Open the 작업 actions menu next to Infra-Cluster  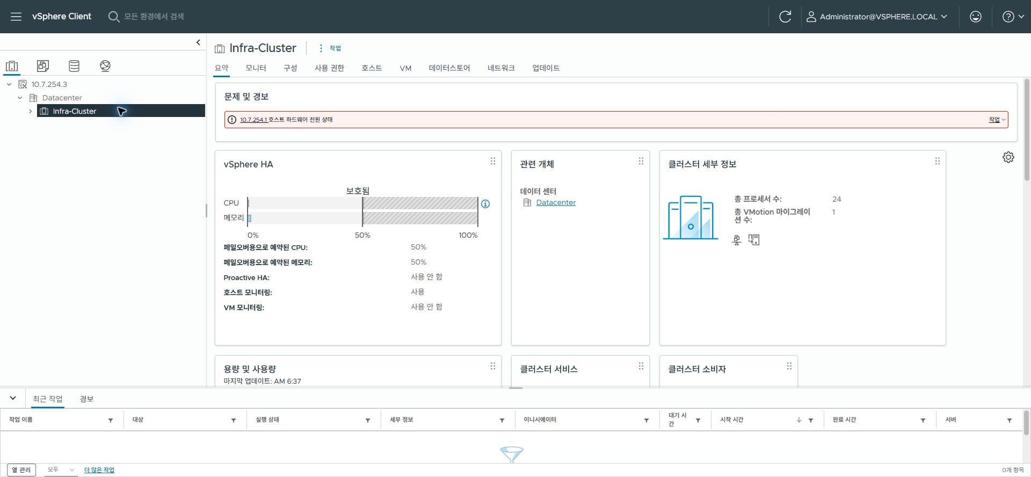pyautogui.click(x=330, y=48)
